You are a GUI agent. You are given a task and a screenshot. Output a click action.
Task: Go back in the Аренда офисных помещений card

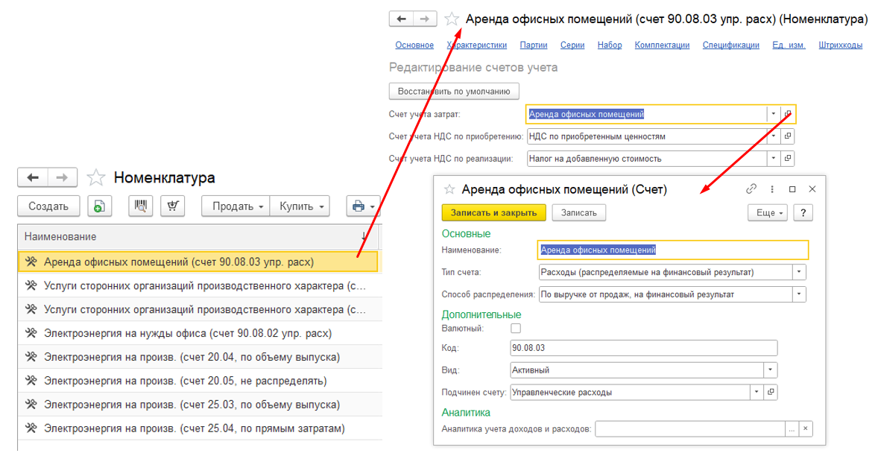click(401, 19)
